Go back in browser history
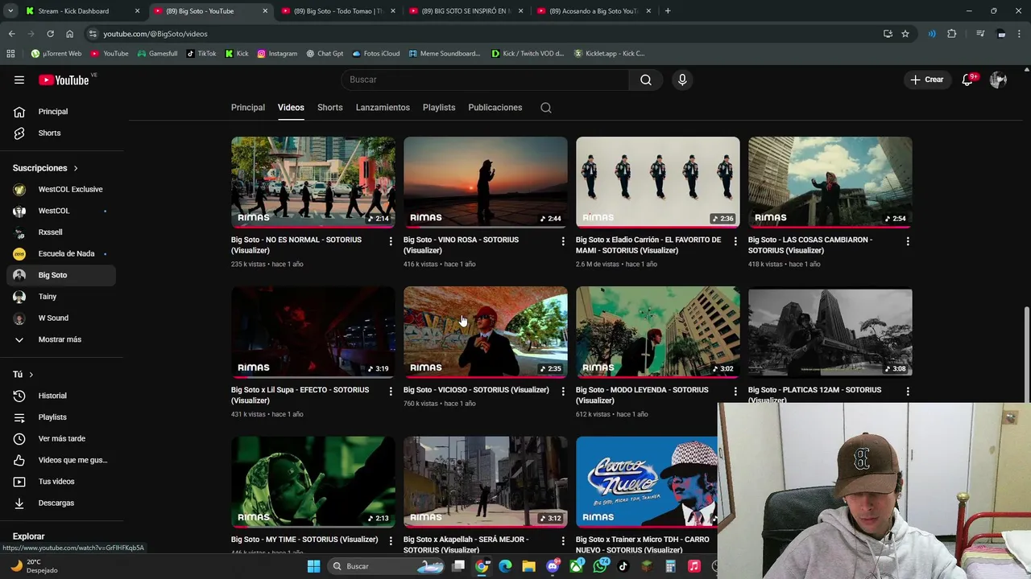This screenshot has height=579, width=1031. click(11, 34)
